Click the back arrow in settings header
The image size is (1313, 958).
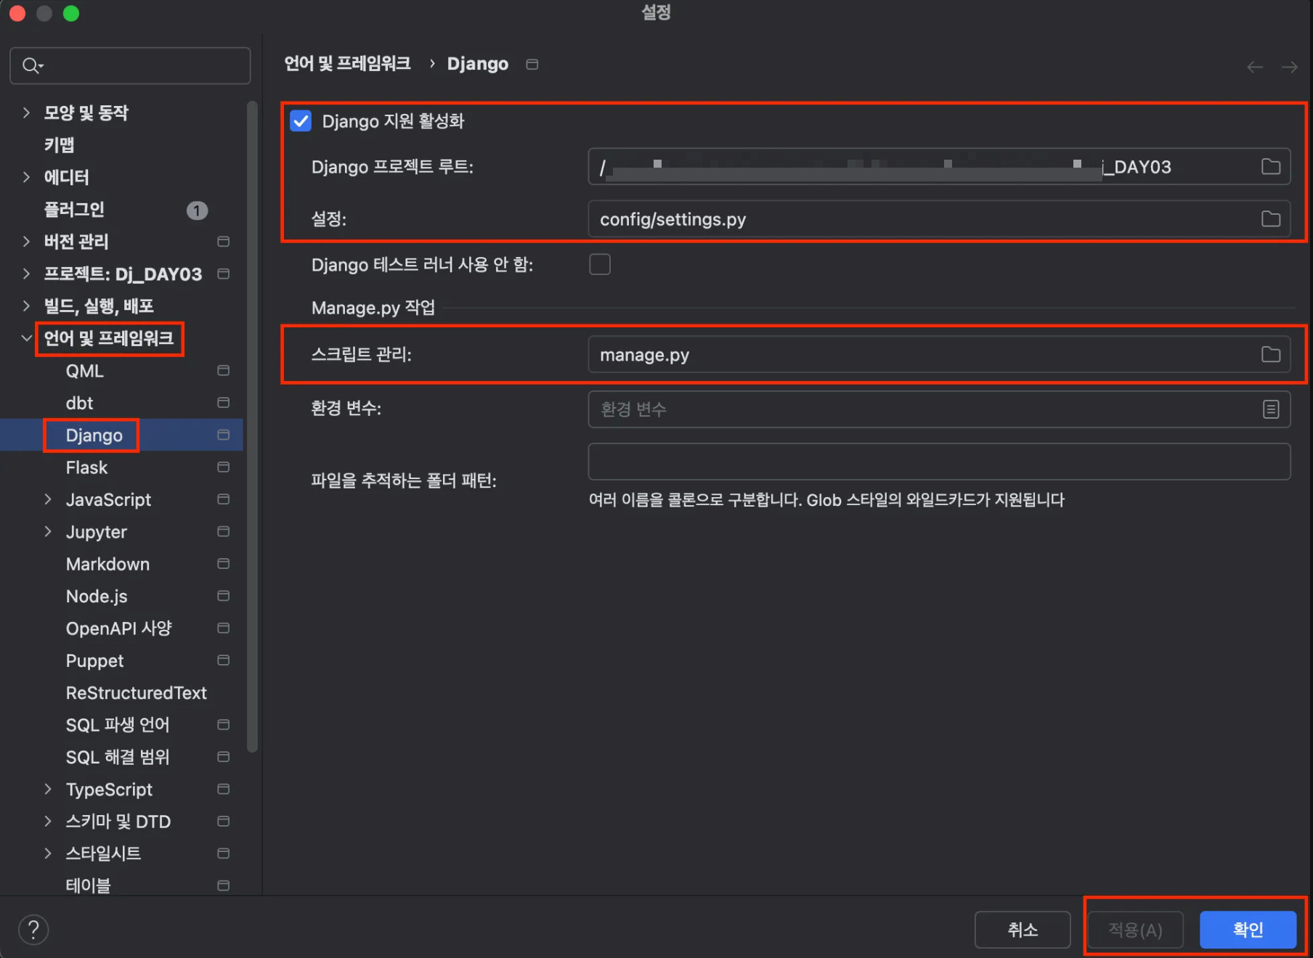click(x=1254, y=67)
